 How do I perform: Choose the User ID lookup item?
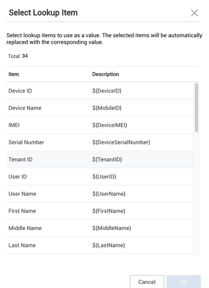(100, 177)
